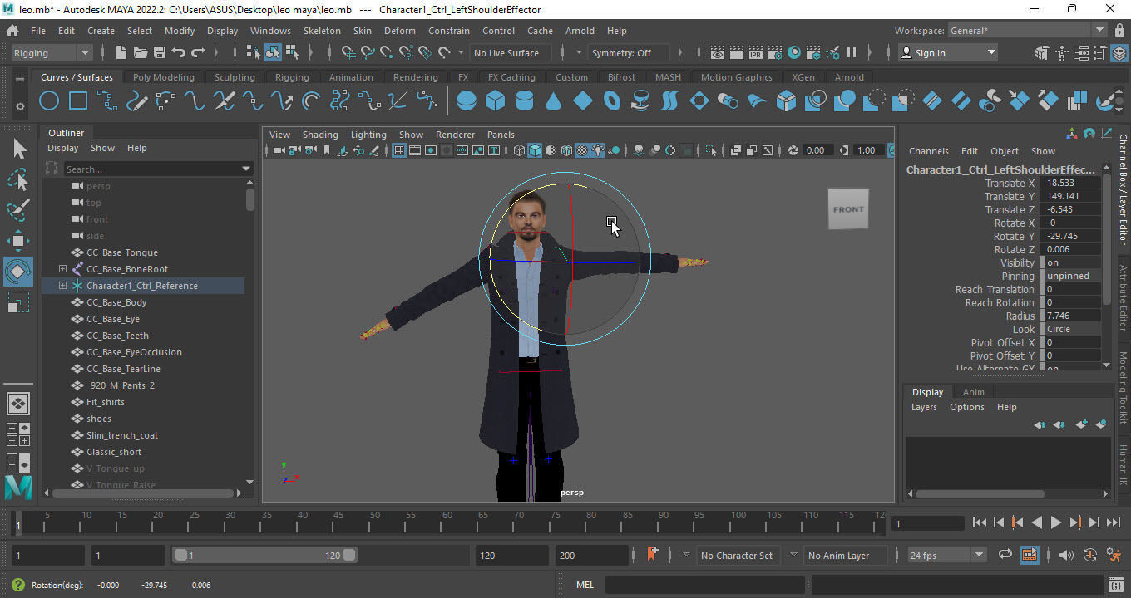Activate the Move tool in toolbox

[x=19, y=241]
